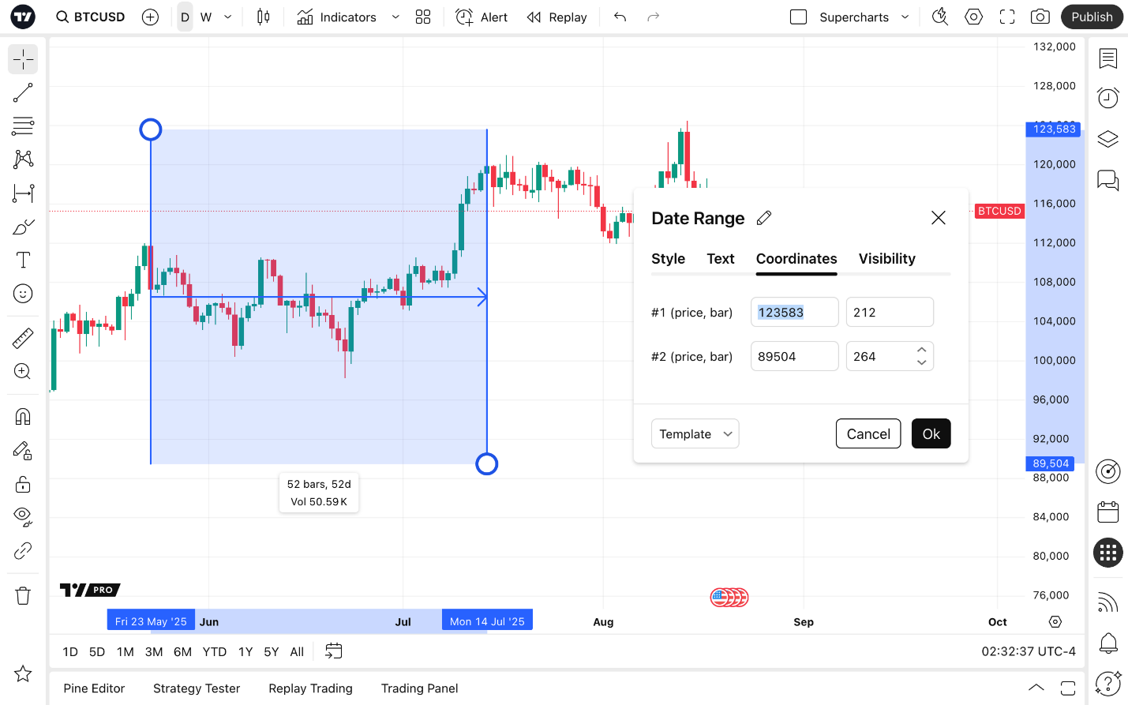This screenshot has height=705, width=1128.
Task: Click the #1 price input field
Action: (x=794, y=312)
